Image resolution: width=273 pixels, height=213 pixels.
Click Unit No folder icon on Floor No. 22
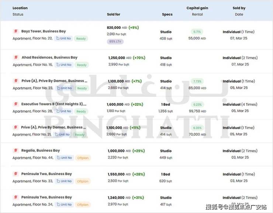[x=58, y=38]
